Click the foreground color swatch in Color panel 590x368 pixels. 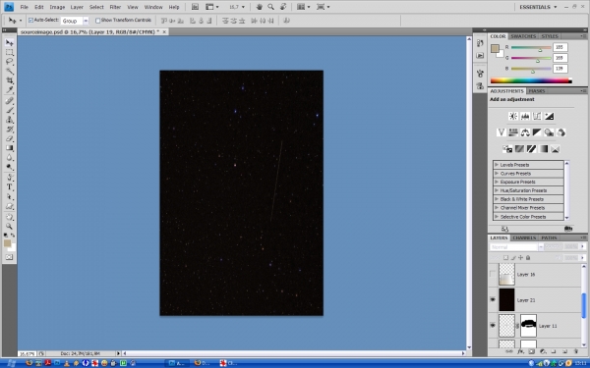tap(495, 48)
